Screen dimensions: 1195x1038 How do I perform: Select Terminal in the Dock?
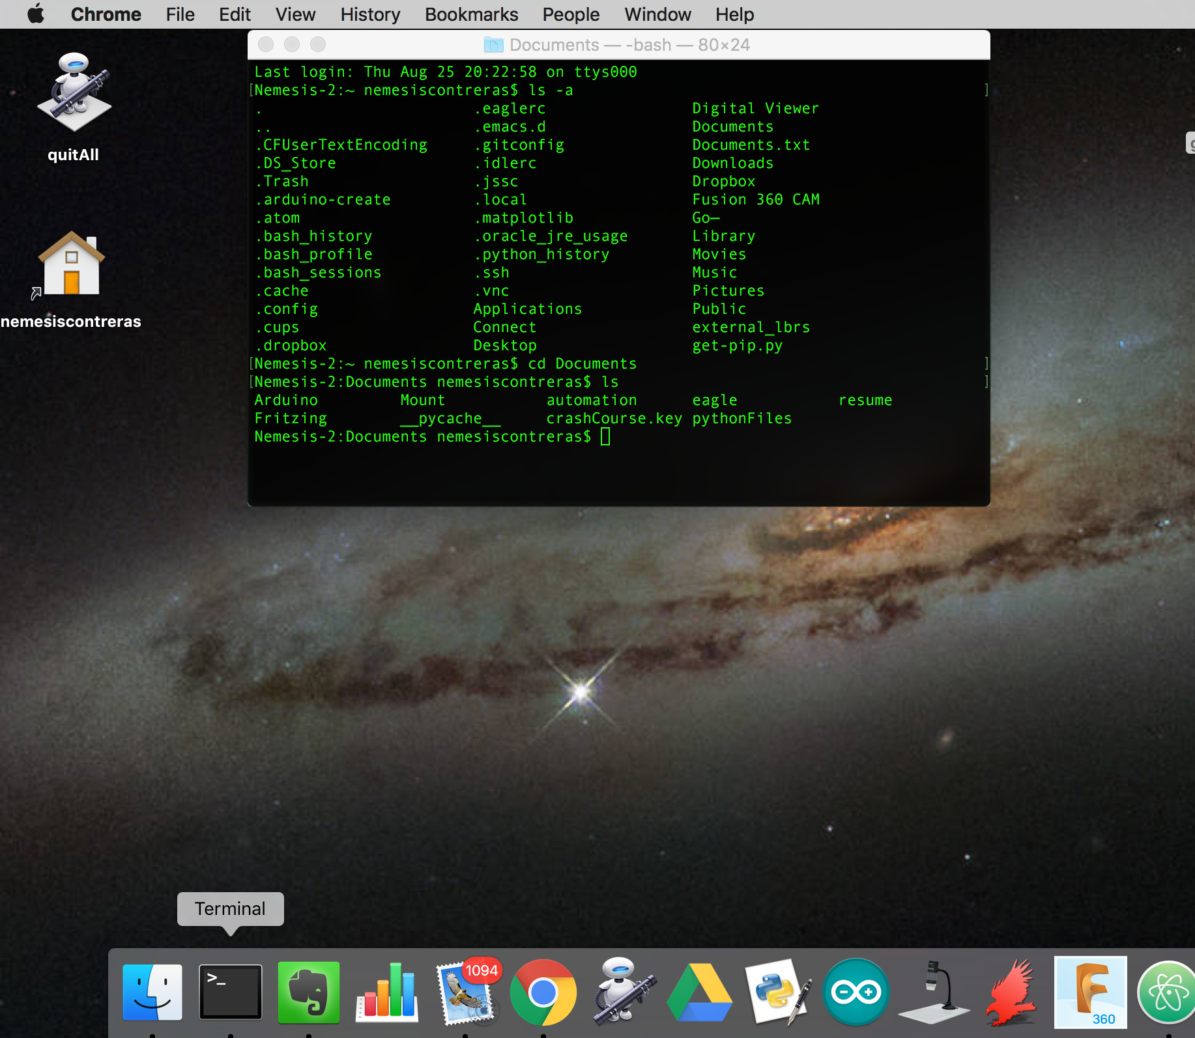tap(230, 992)
